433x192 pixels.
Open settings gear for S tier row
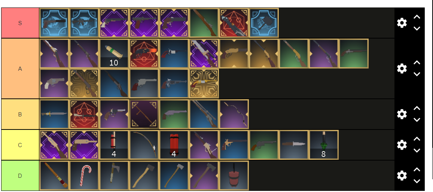tap(402, 23)
